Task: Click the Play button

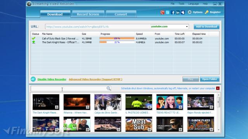Action: [191, 79]
